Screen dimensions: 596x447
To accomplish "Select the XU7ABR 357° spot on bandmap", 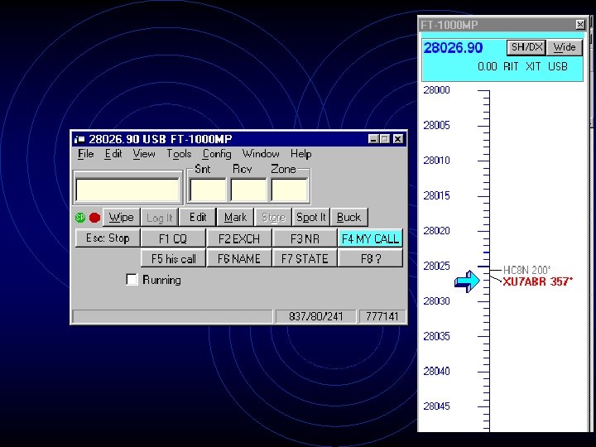I will [x=537, y=281].
